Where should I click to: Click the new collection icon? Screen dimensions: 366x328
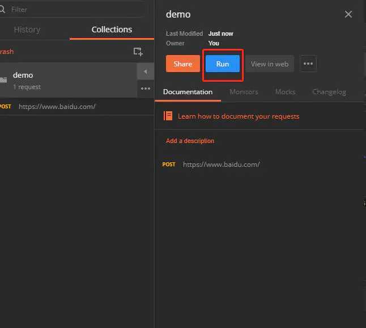[138, 52]
